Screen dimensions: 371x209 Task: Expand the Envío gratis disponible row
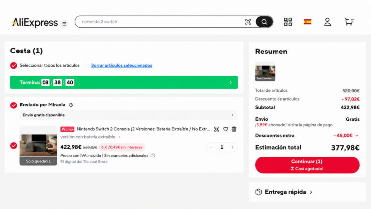pos(129,115)
